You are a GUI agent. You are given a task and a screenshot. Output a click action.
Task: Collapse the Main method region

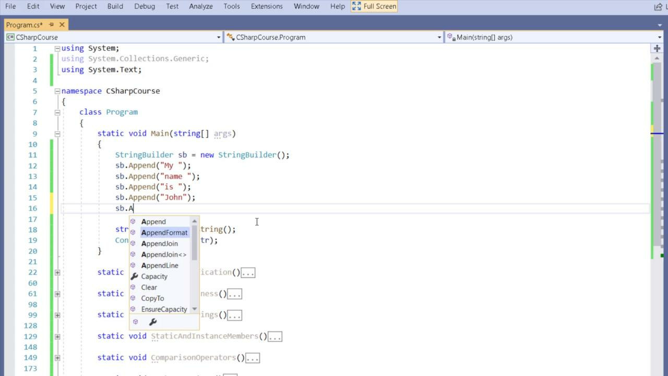click(57, 134)
